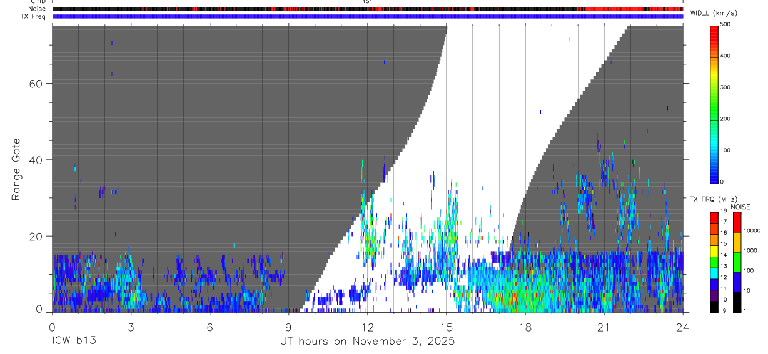This screenshot has height=354, width=768.
Task: Select the 'ICW b13' radar beam label
Action: [x=74, y=342]
